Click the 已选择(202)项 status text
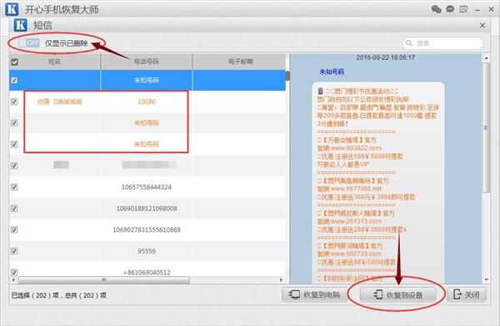The height and width of the screenshot is (326, 500). (35, 295)
